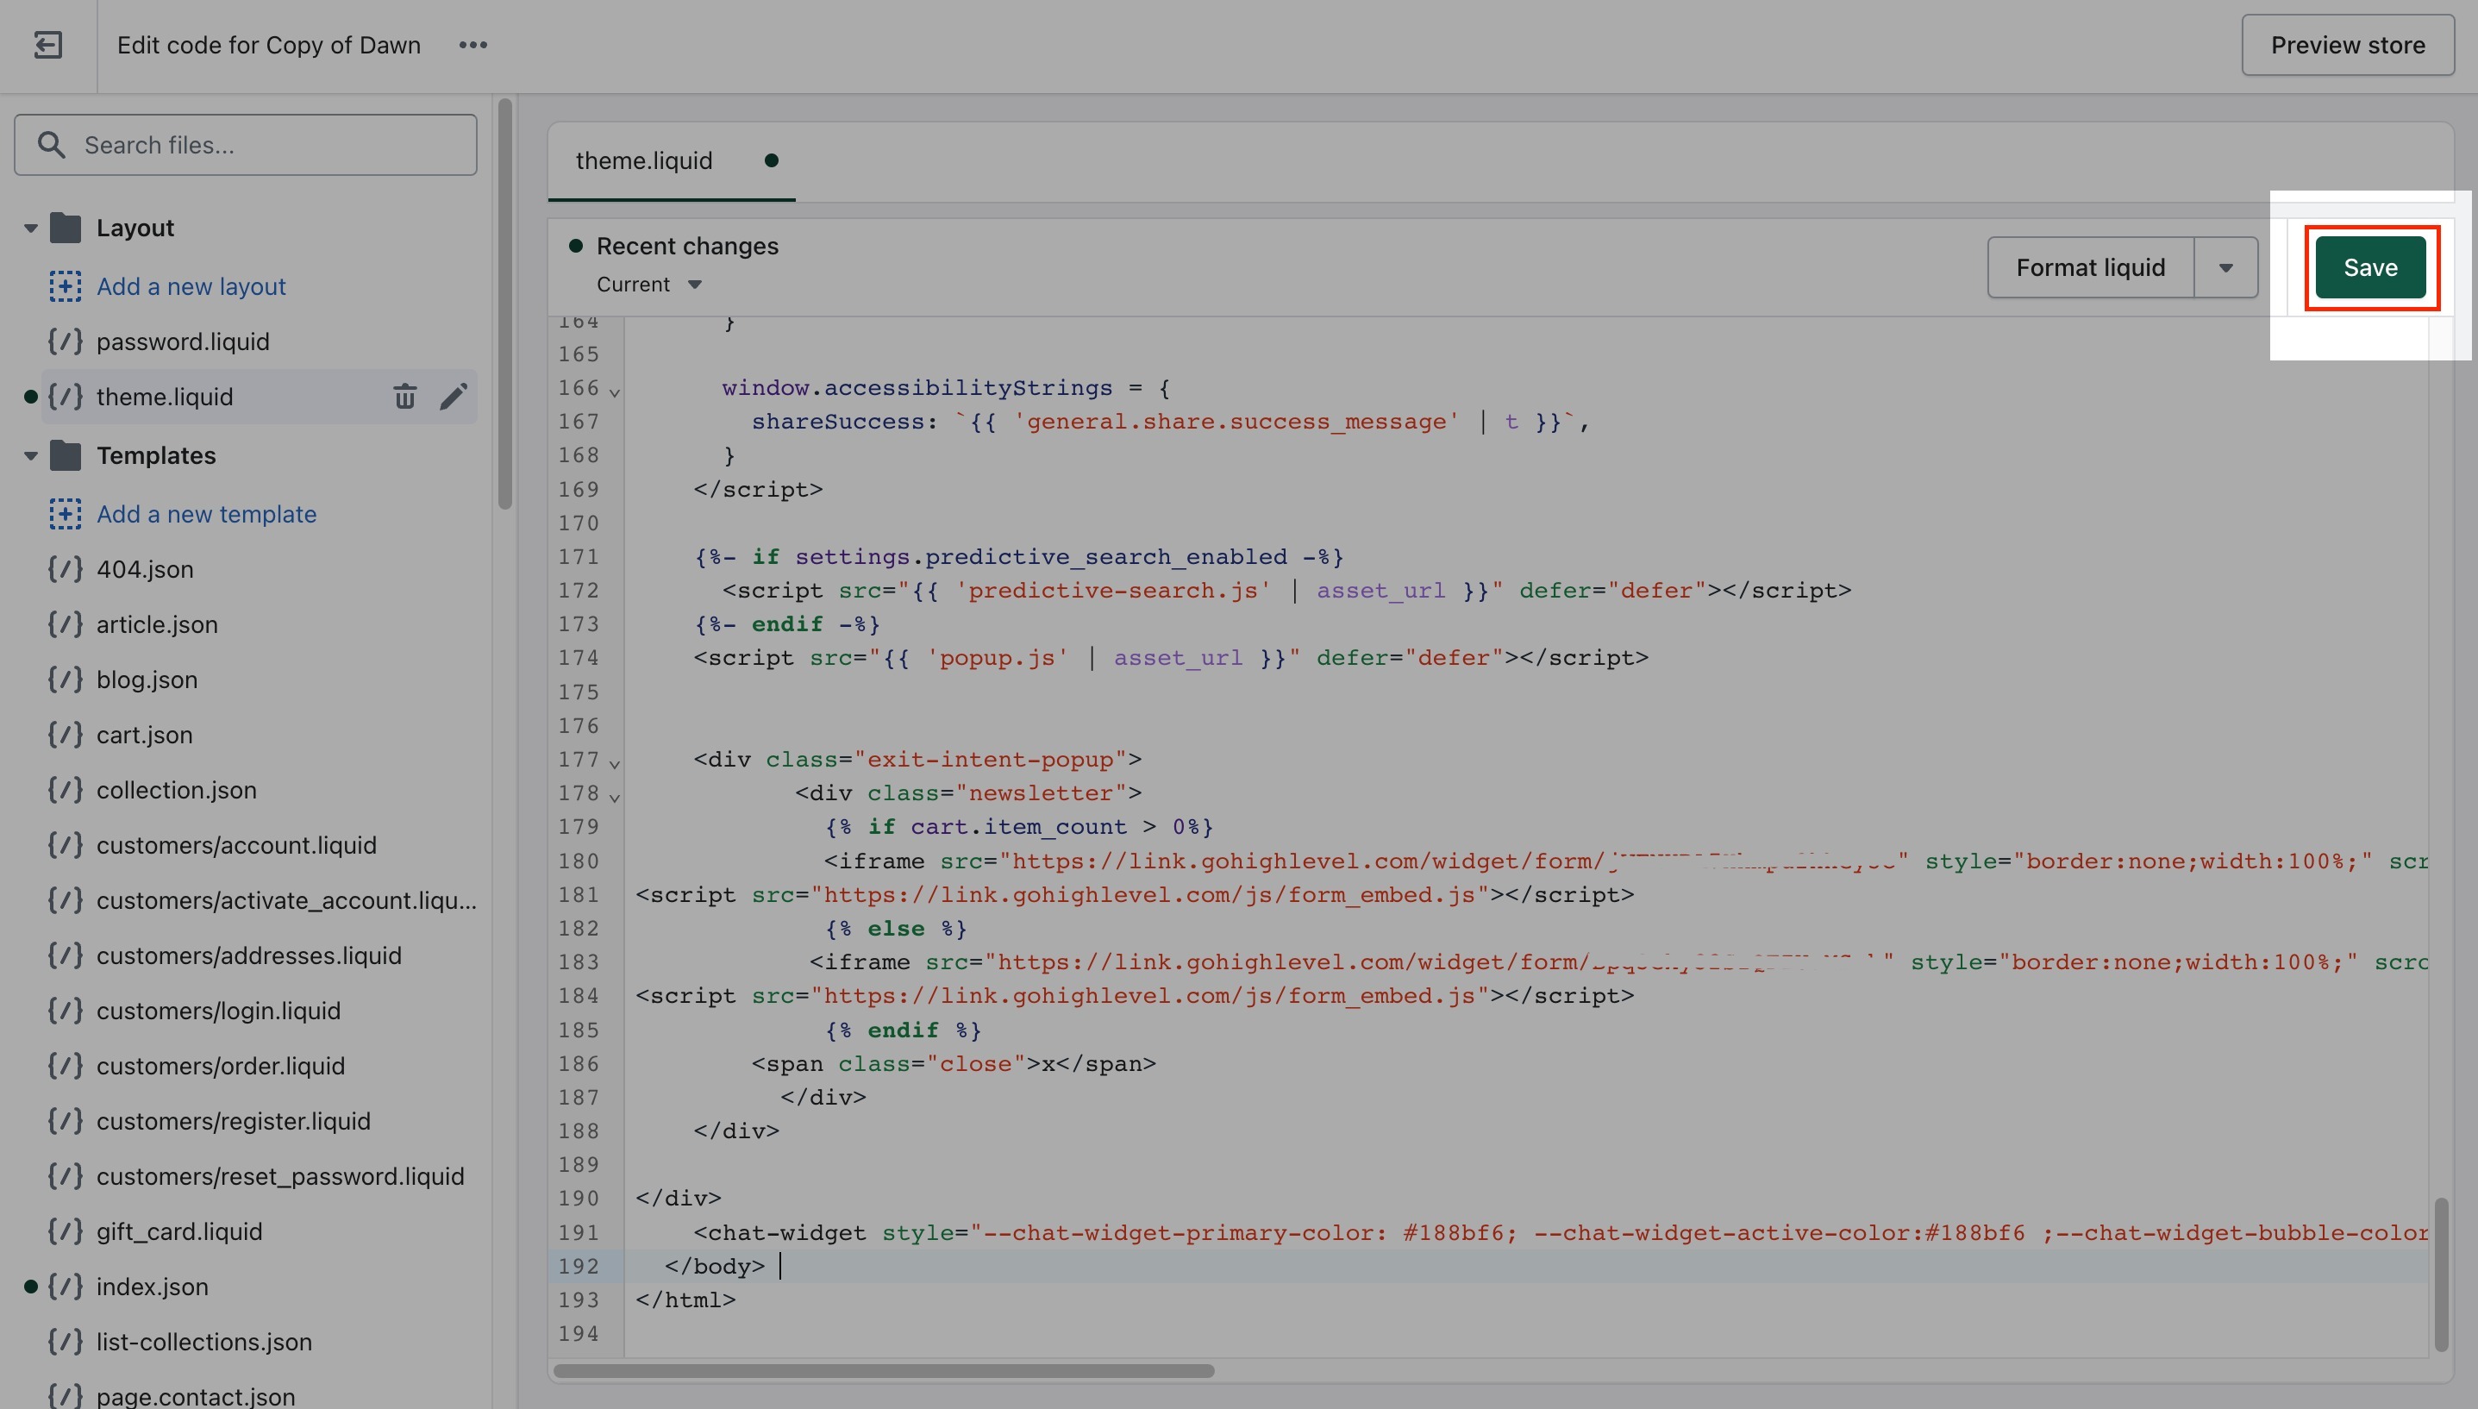The image size is (2478, 1409).
Task: Fold code at line 166
Action: [615, 392]
